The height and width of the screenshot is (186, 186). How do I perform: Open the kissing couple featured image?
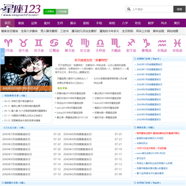(26, 74)
